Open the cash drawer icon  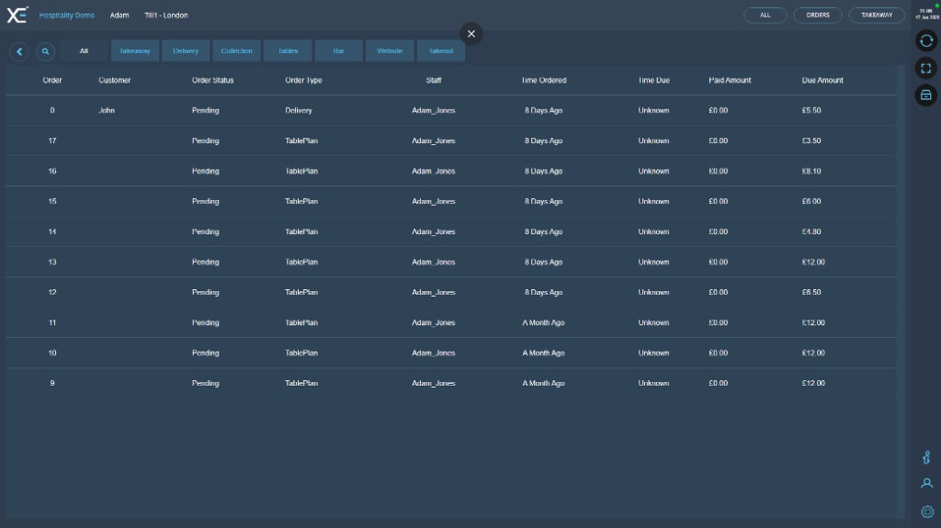[x=926, y=95]
